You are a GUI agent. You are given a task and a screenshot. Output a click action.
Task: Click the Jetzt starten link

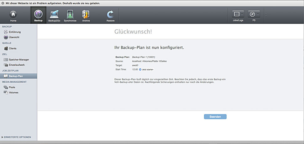tap(147, 69)
